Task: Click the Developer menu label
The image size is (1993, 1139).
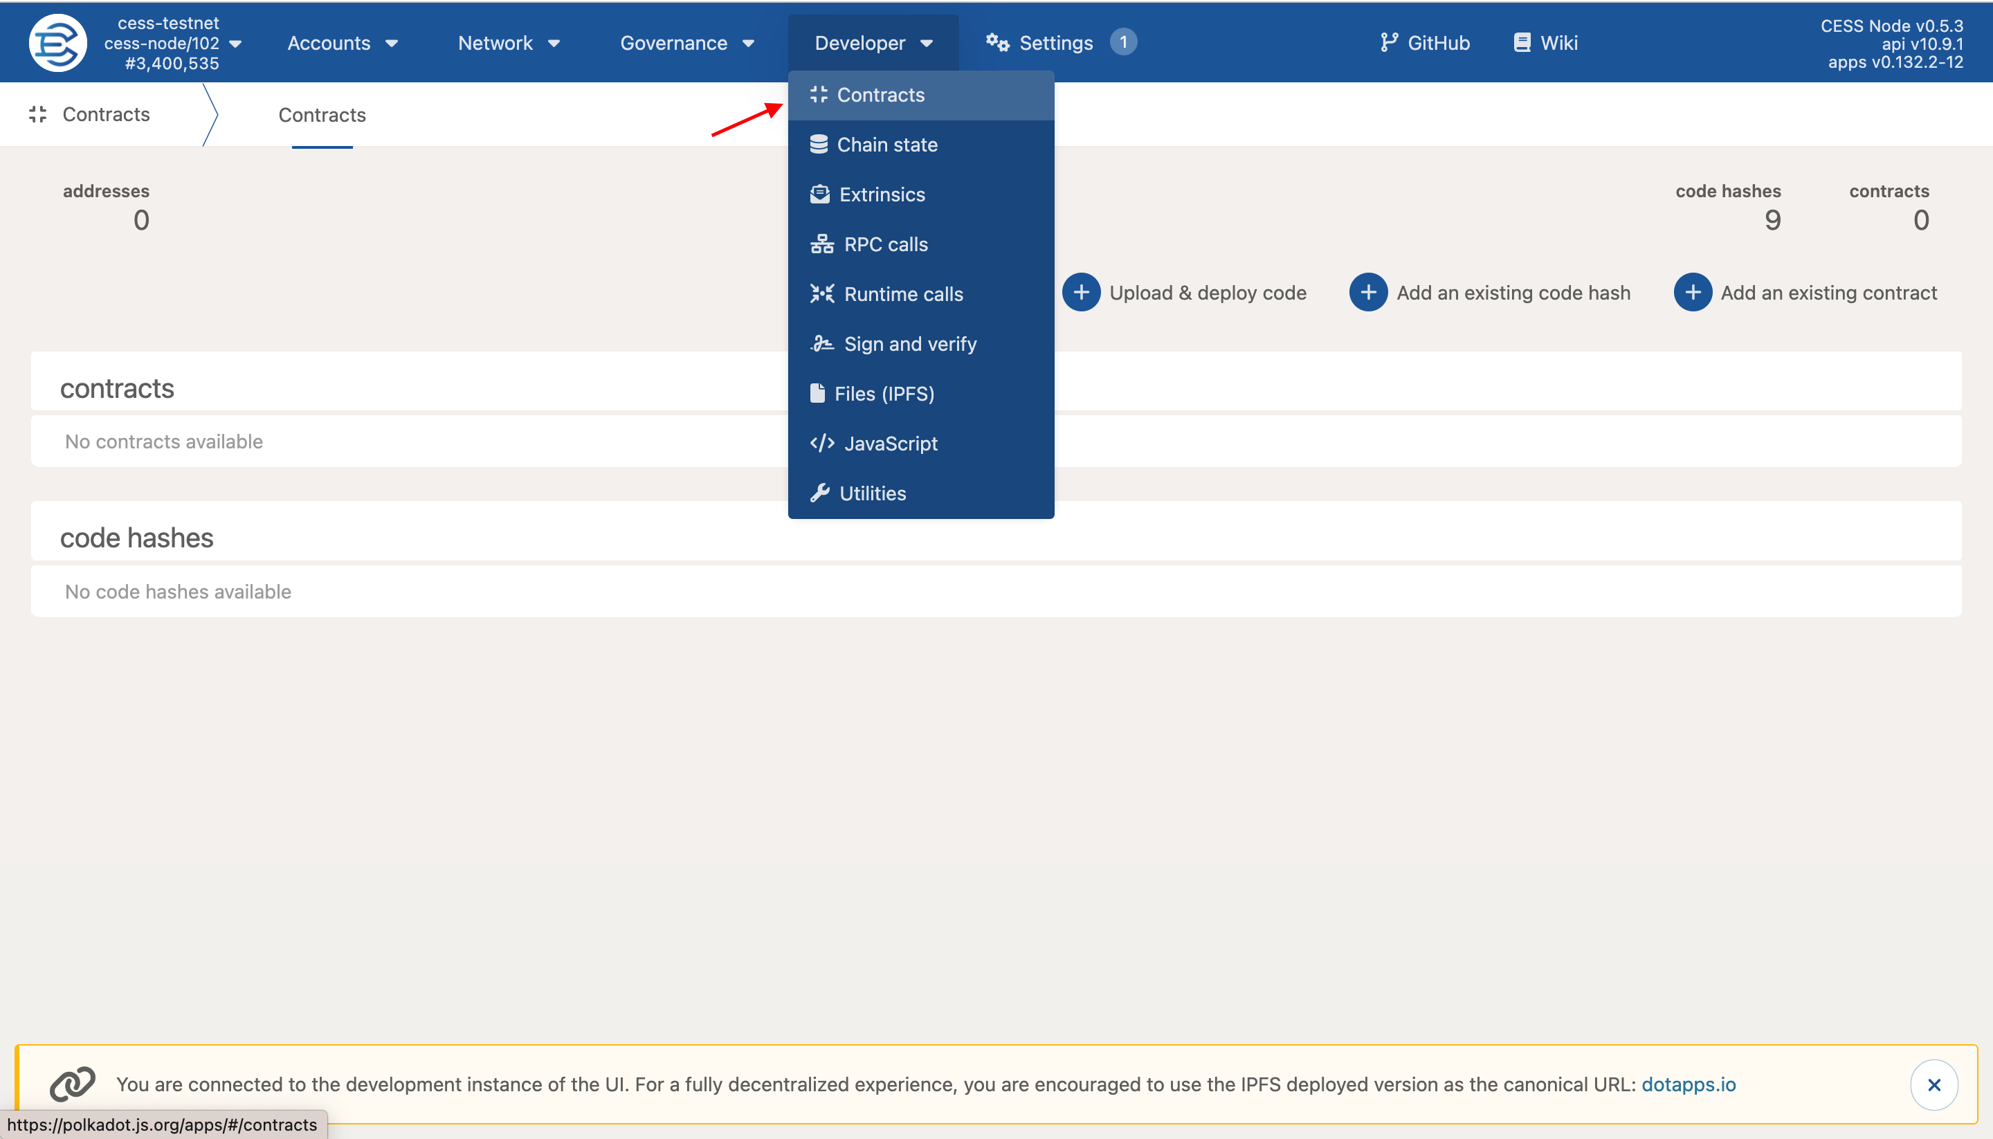Action: point(859,43)
